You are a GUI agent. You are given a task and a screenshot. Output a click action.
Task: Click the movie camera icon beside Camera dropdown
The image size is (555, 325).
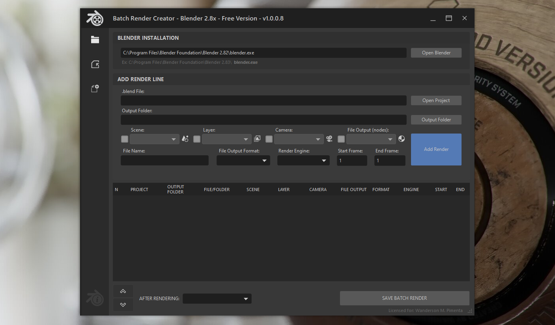329,139
